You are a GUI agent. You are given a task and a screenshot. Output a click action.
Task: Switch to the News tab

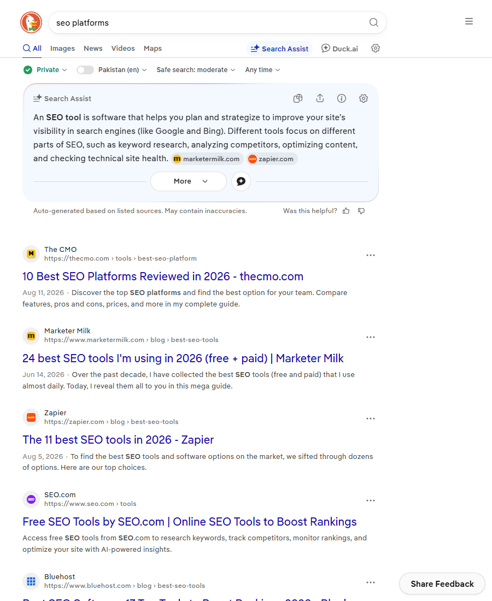93,48
